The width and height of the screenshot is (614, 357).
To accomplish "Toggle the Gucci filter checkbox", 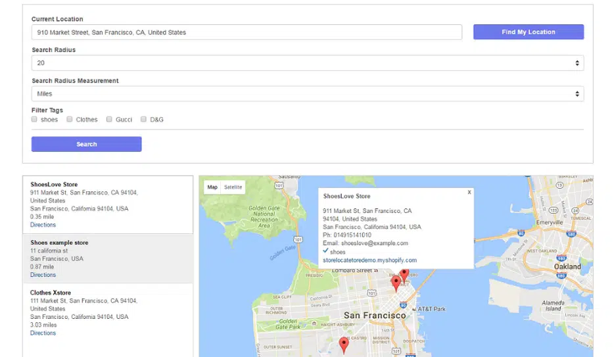I will click(109, 120).
